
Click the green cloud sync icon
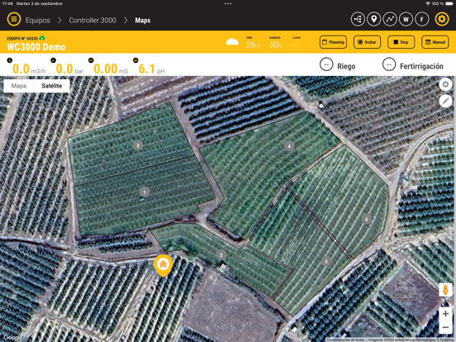point(42,38)
